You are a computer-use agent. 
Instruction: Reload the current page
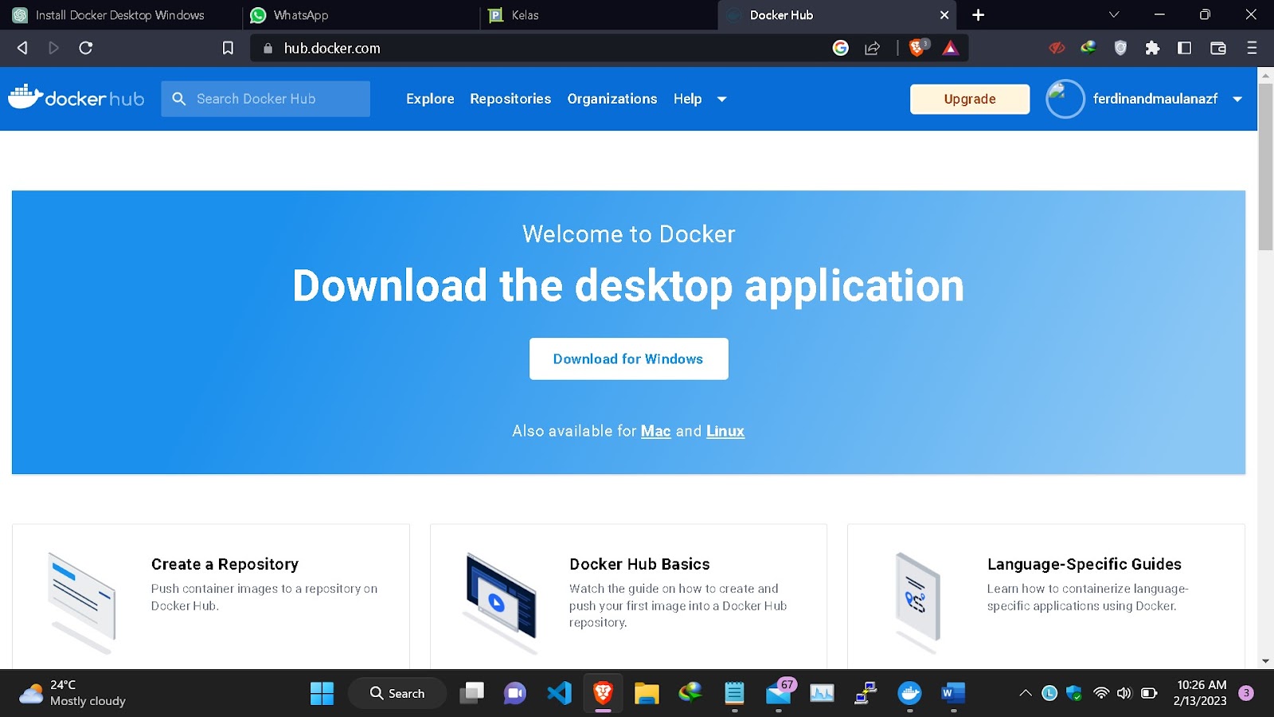pos(86,48)
